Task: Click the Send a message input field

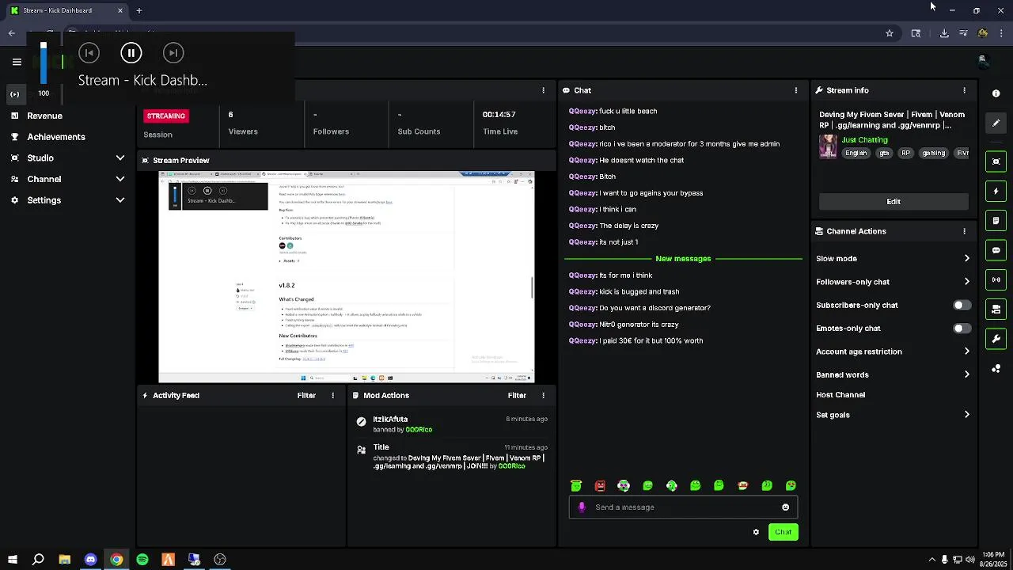Action: [683, 507]
